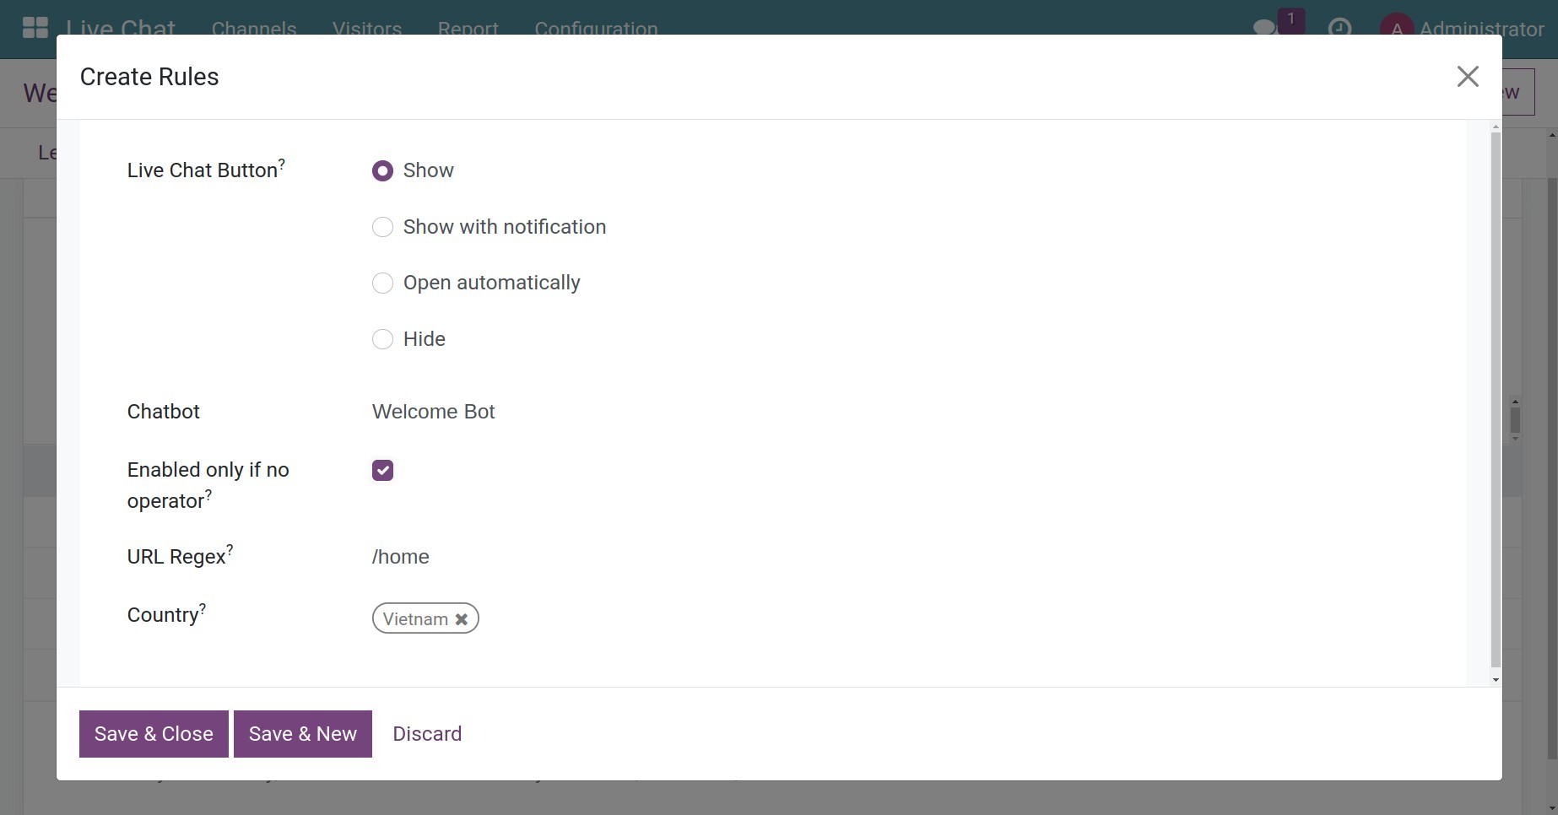Open the activities clock icon

coord(1339,28)
